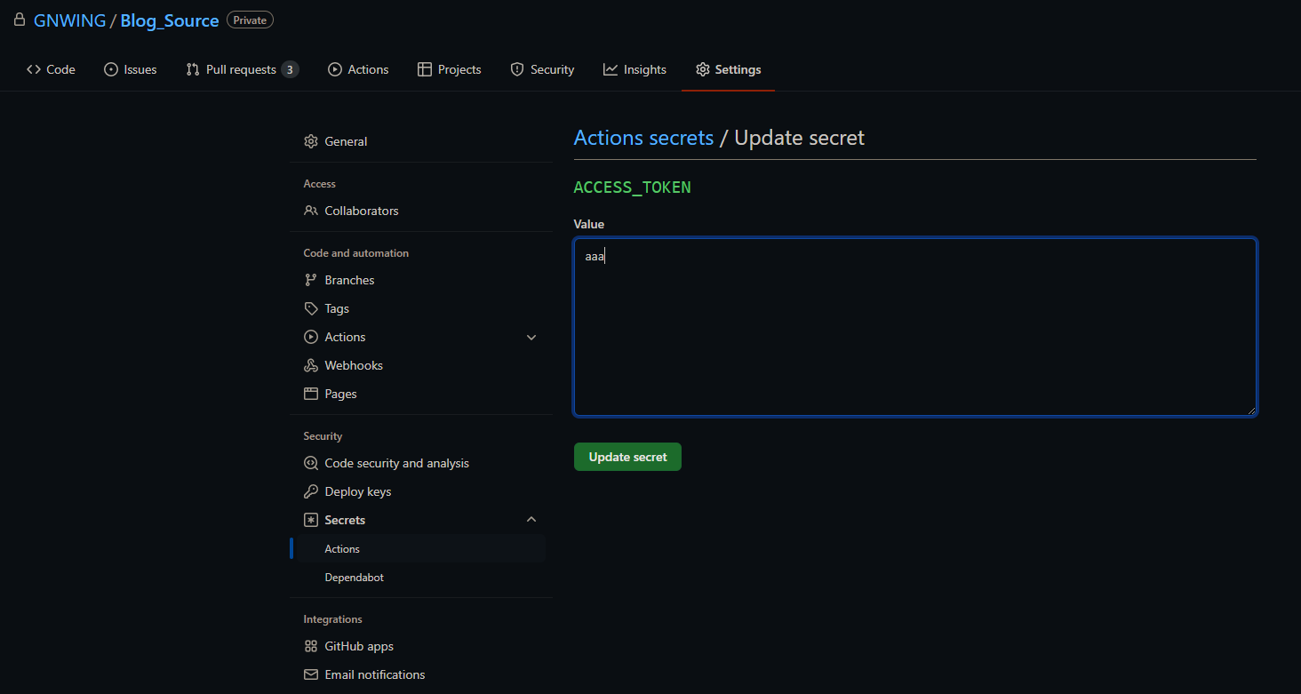1301x694 pixels.
Task: Click the Pages browser icon
Action: [311, 394]
